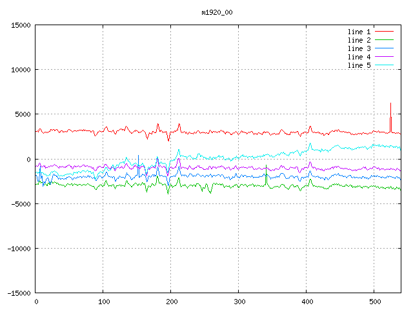413x310 pixels.
Task: Click the 15000 y-axis tick label
Action: click(x=20, y=25)
